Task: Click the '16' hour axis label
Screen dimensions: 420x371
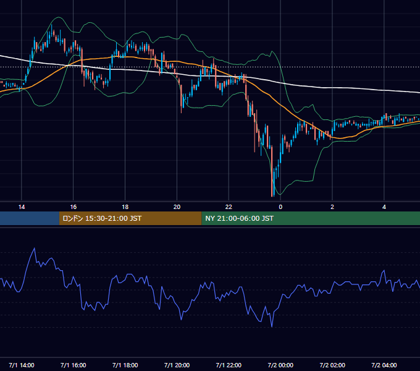Action: [x=73, y=207]
